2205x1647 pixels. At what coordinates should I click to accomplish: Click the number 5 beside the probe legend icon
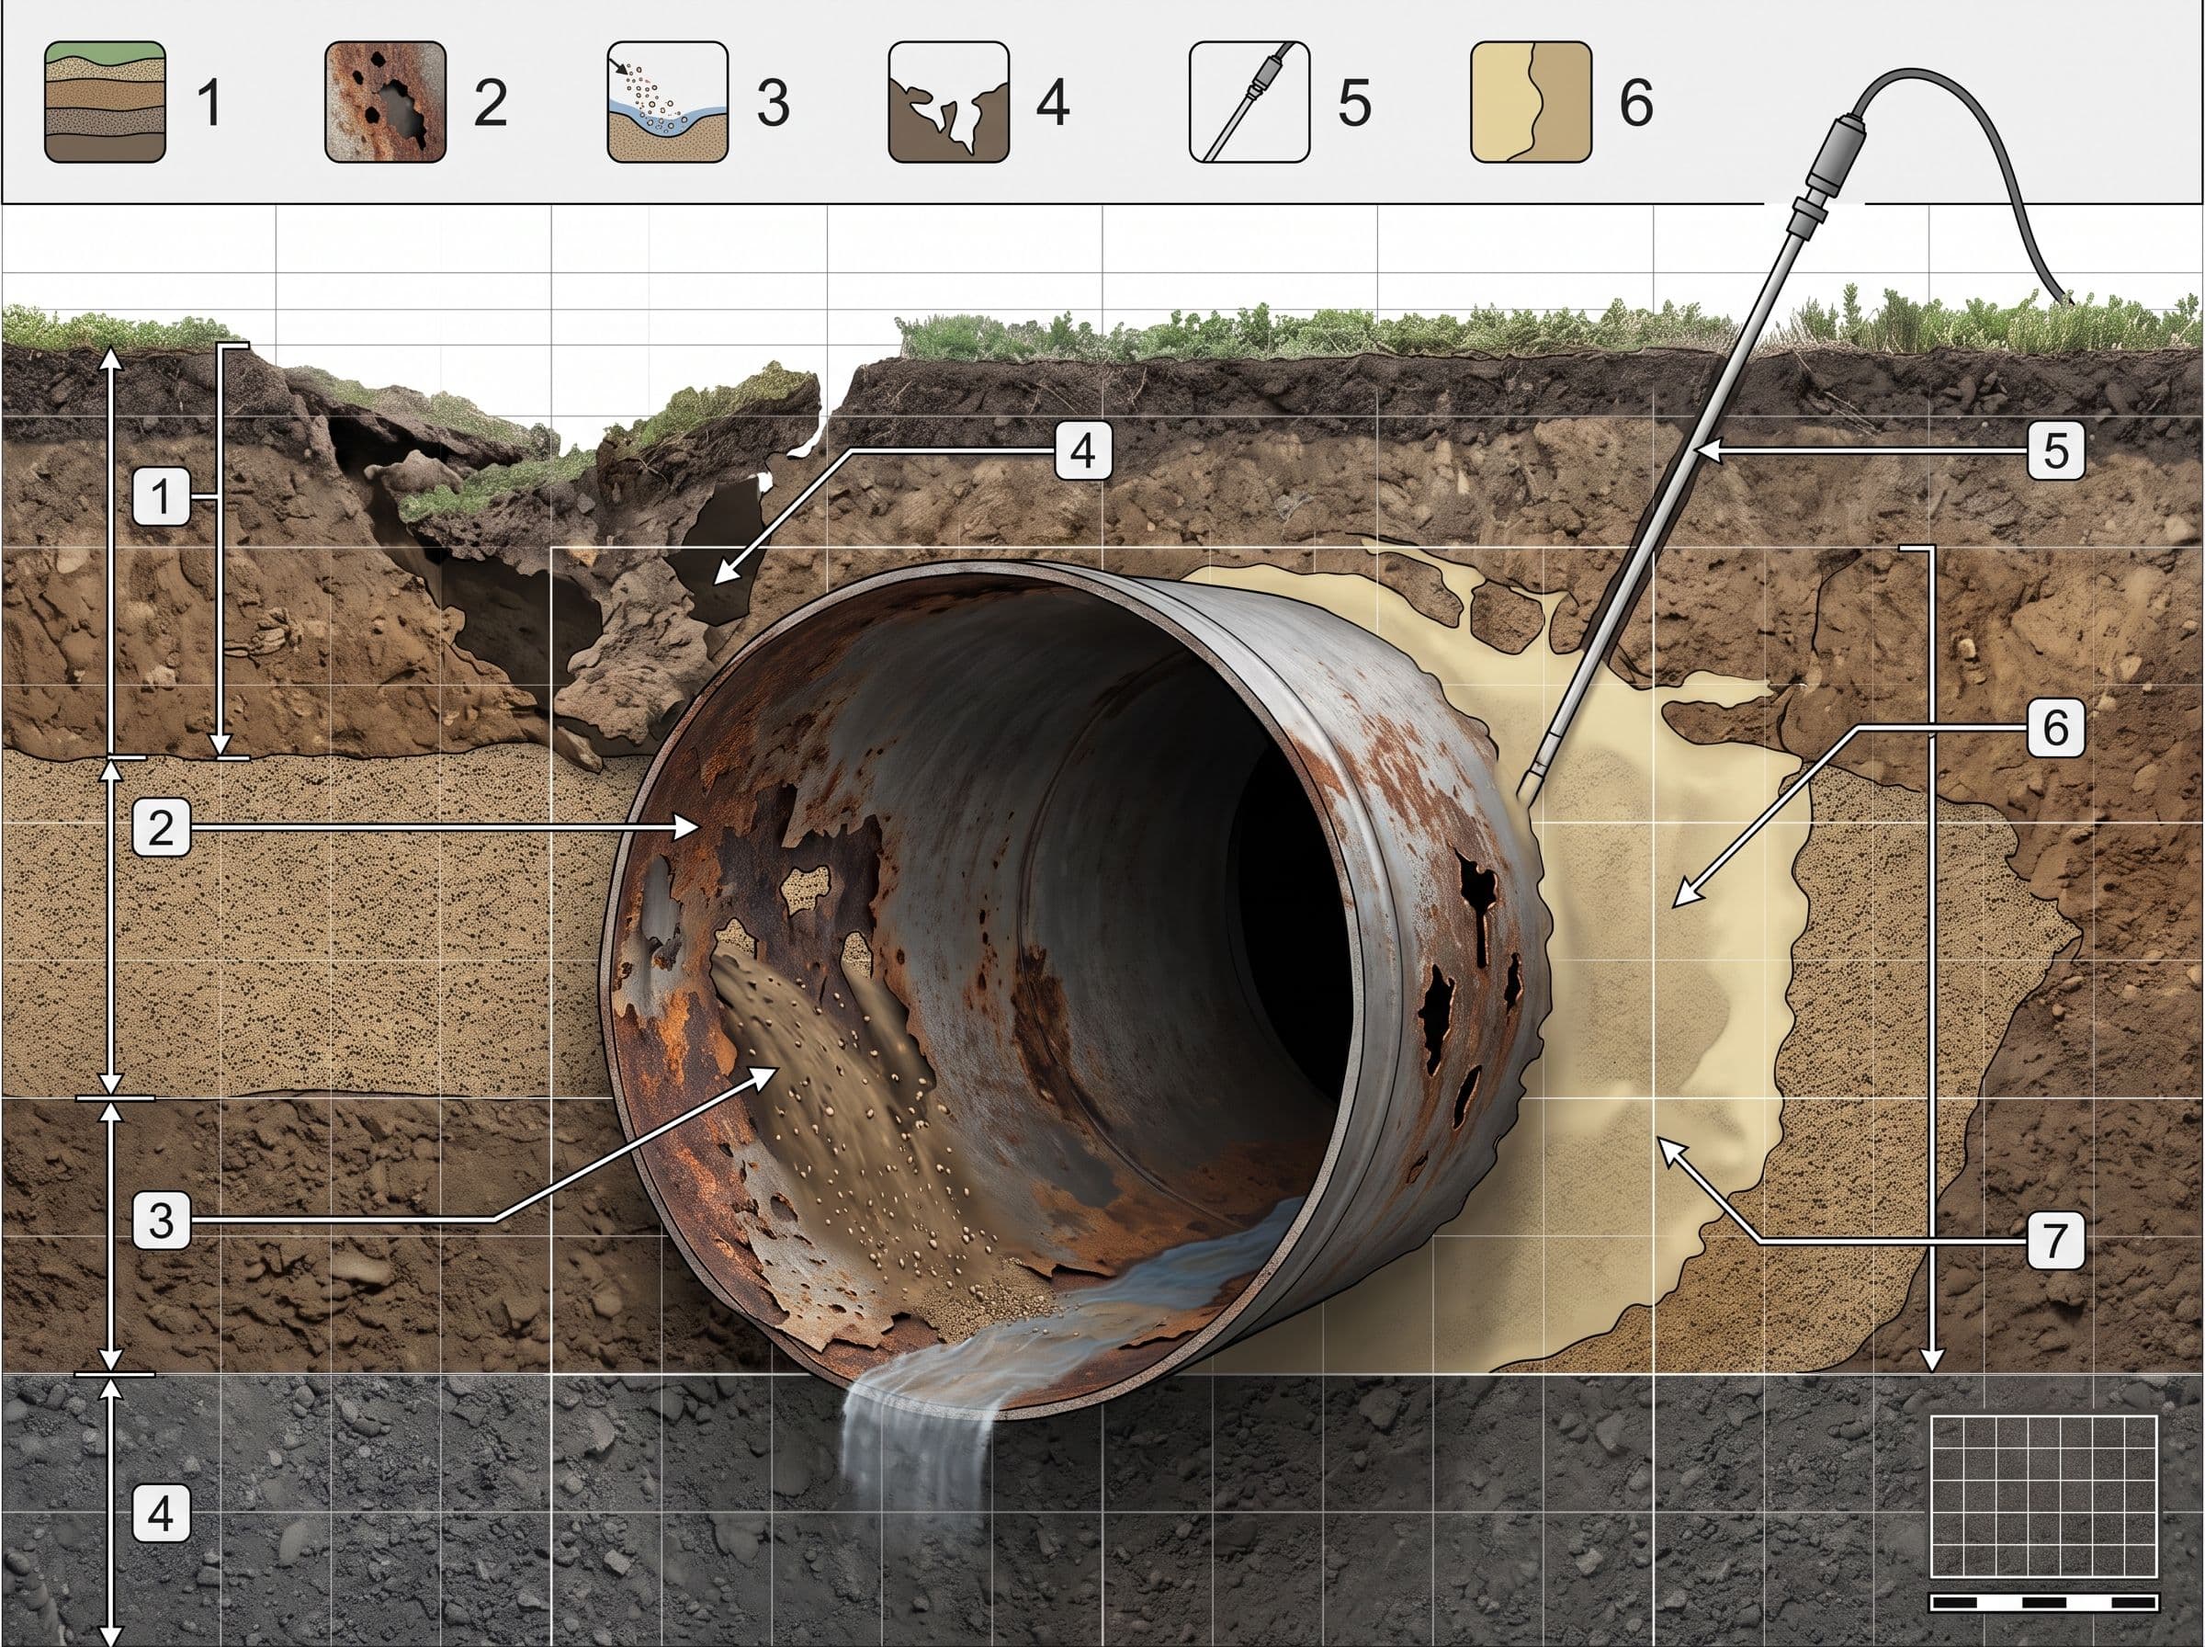tap(1354, 103)
